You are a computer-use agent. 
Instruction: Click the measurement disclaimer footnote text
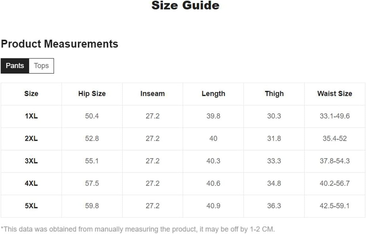[x=138, y=229]
